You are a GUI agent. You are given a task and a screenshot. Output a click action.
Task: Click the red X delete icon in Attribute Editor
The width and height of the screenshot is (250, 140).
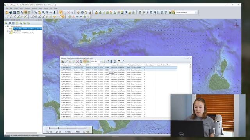click(x=77, y=61)
